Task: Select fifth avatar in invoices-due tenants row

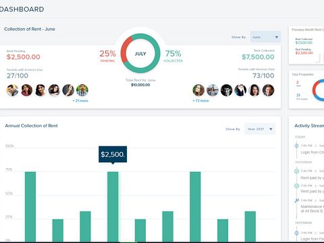Action: 68,90
